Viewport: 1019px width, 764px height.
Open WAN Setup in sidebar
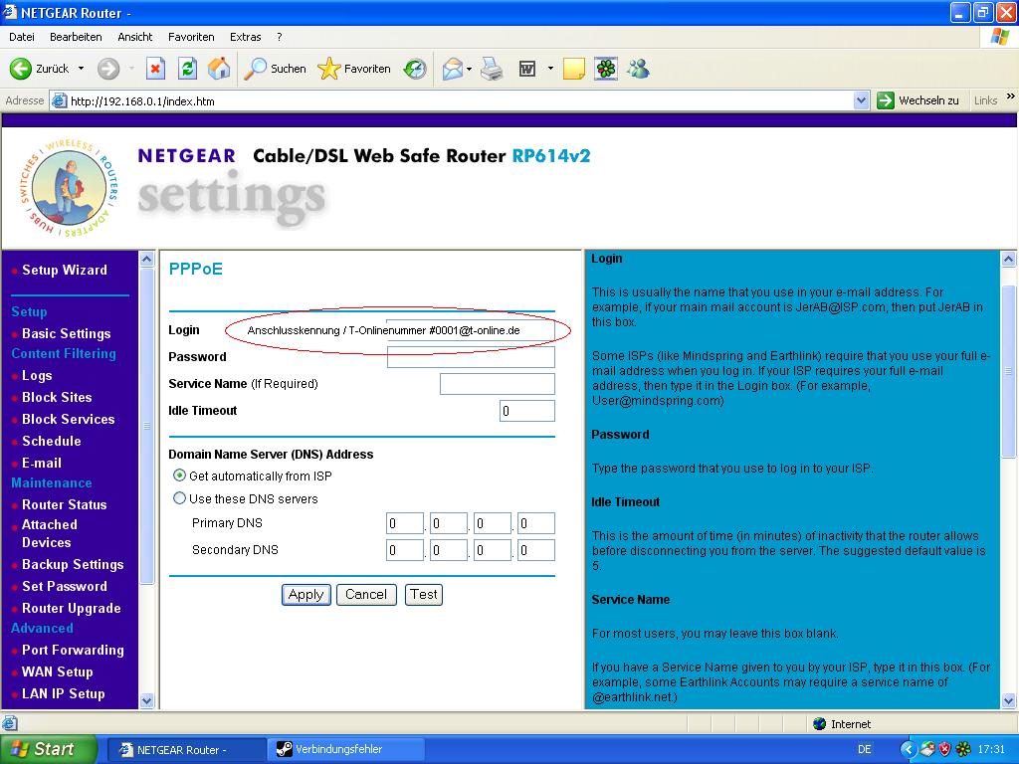click(57, 671)
